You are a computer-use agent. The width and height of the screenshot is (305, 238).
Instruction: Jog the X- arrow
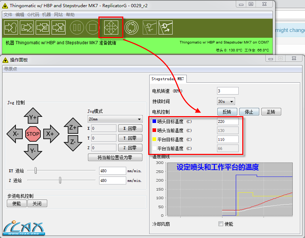click(x=15, y=134)
